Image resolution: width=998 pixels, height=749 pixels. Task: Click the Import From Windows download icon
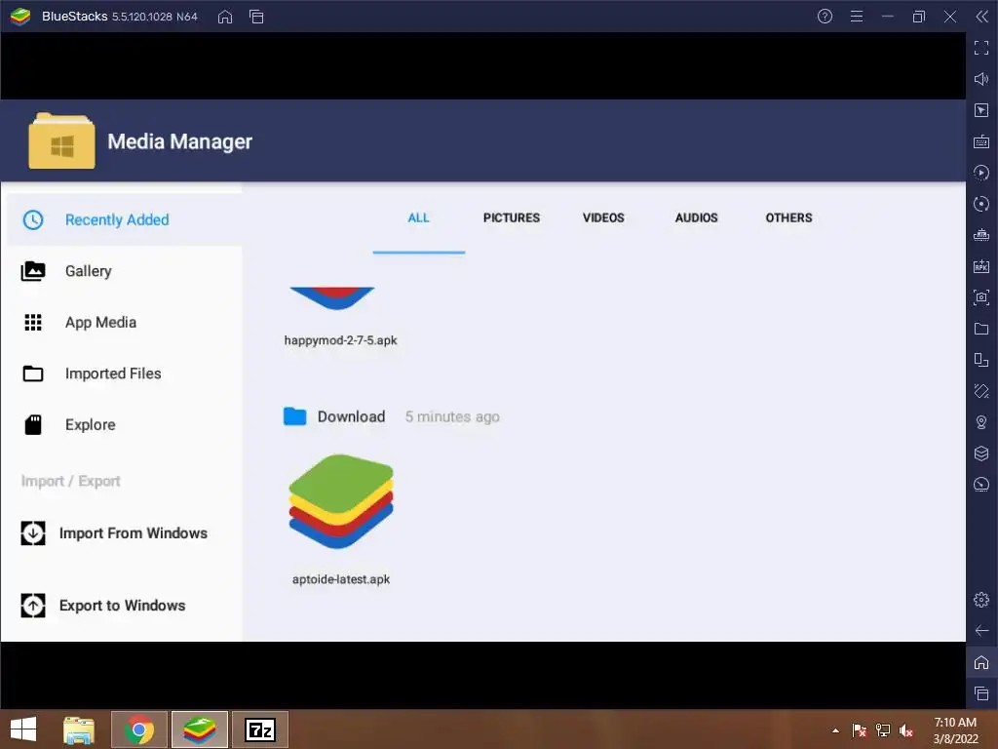click(33, 533)
